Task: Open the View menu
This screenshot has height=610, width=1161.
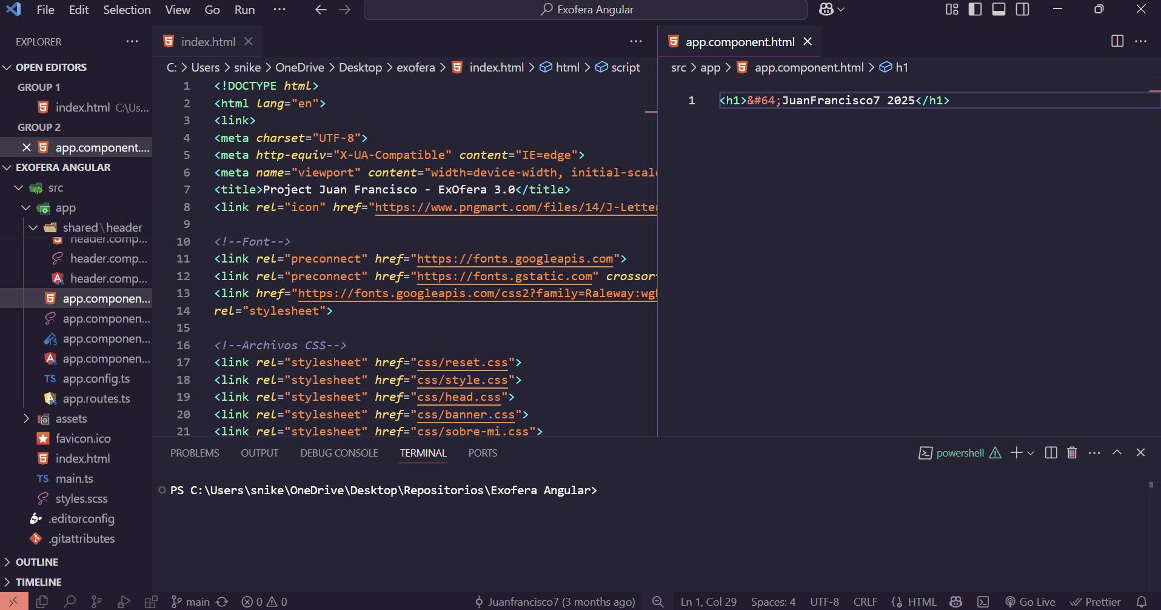Action: pos(178,10)
